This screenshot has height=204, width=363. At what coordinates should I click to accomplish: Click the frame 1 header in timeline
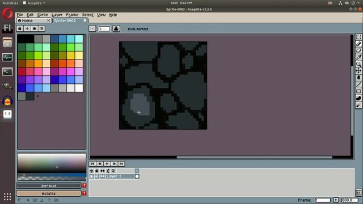(137, 171)
